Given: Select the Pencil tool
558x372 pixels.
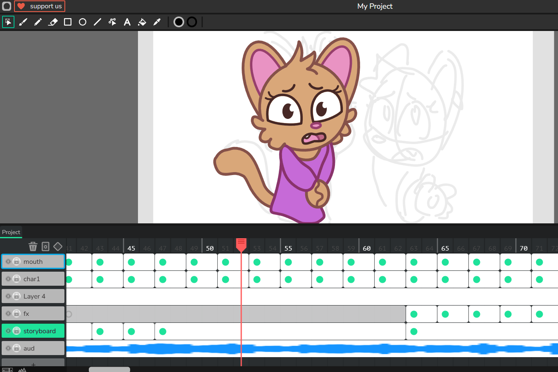Looking at the screenshot, I should point(38,22).
